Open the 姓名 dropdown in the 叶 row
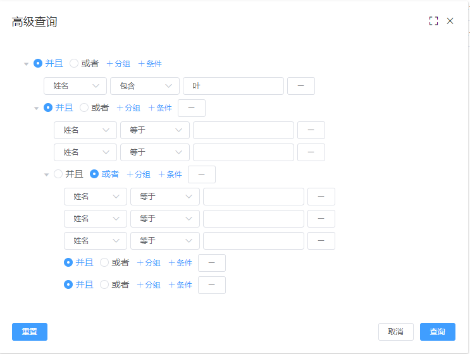This screenshot has height=354, width=470. pyautogui.click(x=75, y=86)
